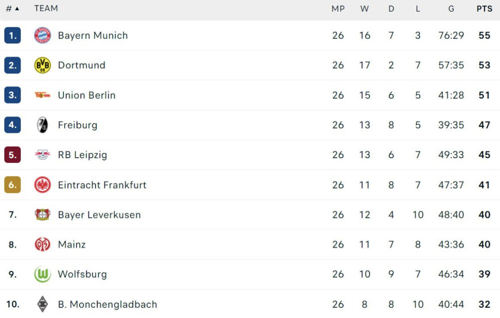Click the MP matches played header
Screen dimensions: 500x318
coord(338,9)
